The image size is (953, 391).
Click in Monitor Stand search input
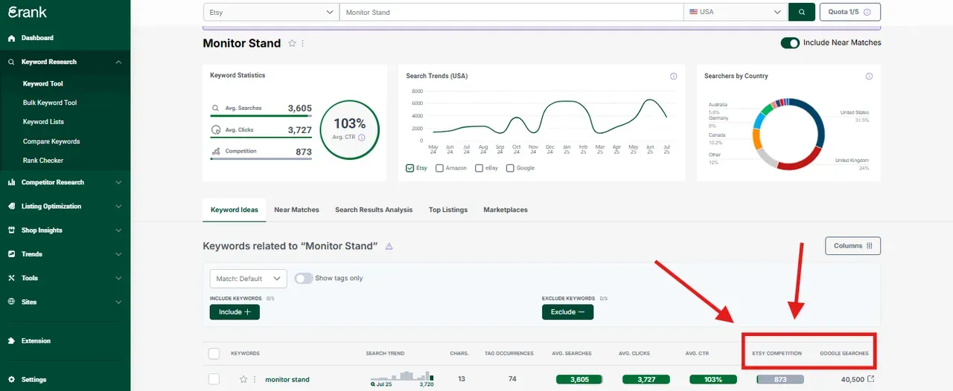(511, 12)
